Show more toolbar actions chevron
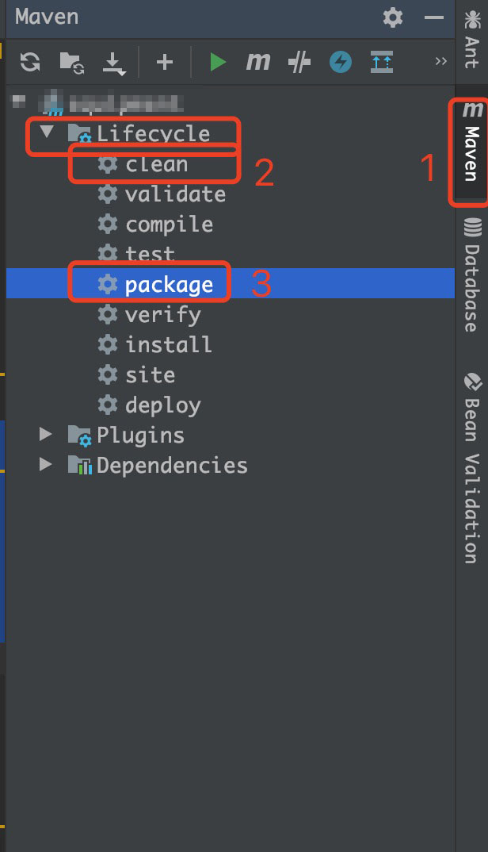The image size is (488, 852). click(x=441, y=62)
